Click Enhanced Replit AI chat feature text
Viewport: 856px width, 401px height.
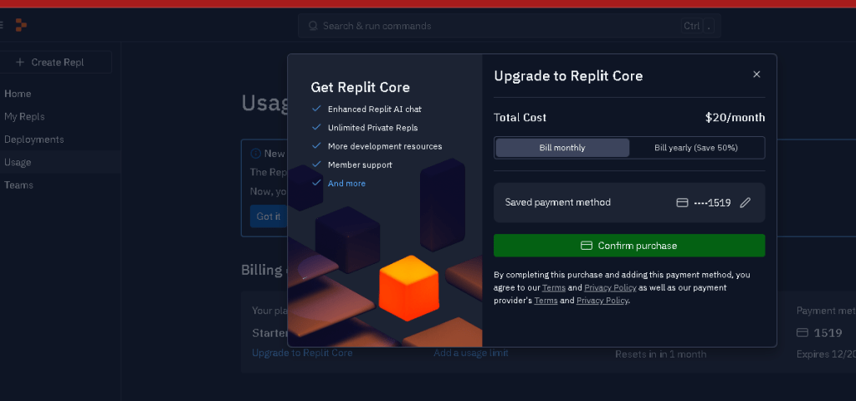point(375,109)
